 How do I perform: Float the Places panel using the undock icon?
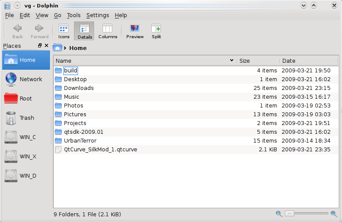tap(40, 45)
